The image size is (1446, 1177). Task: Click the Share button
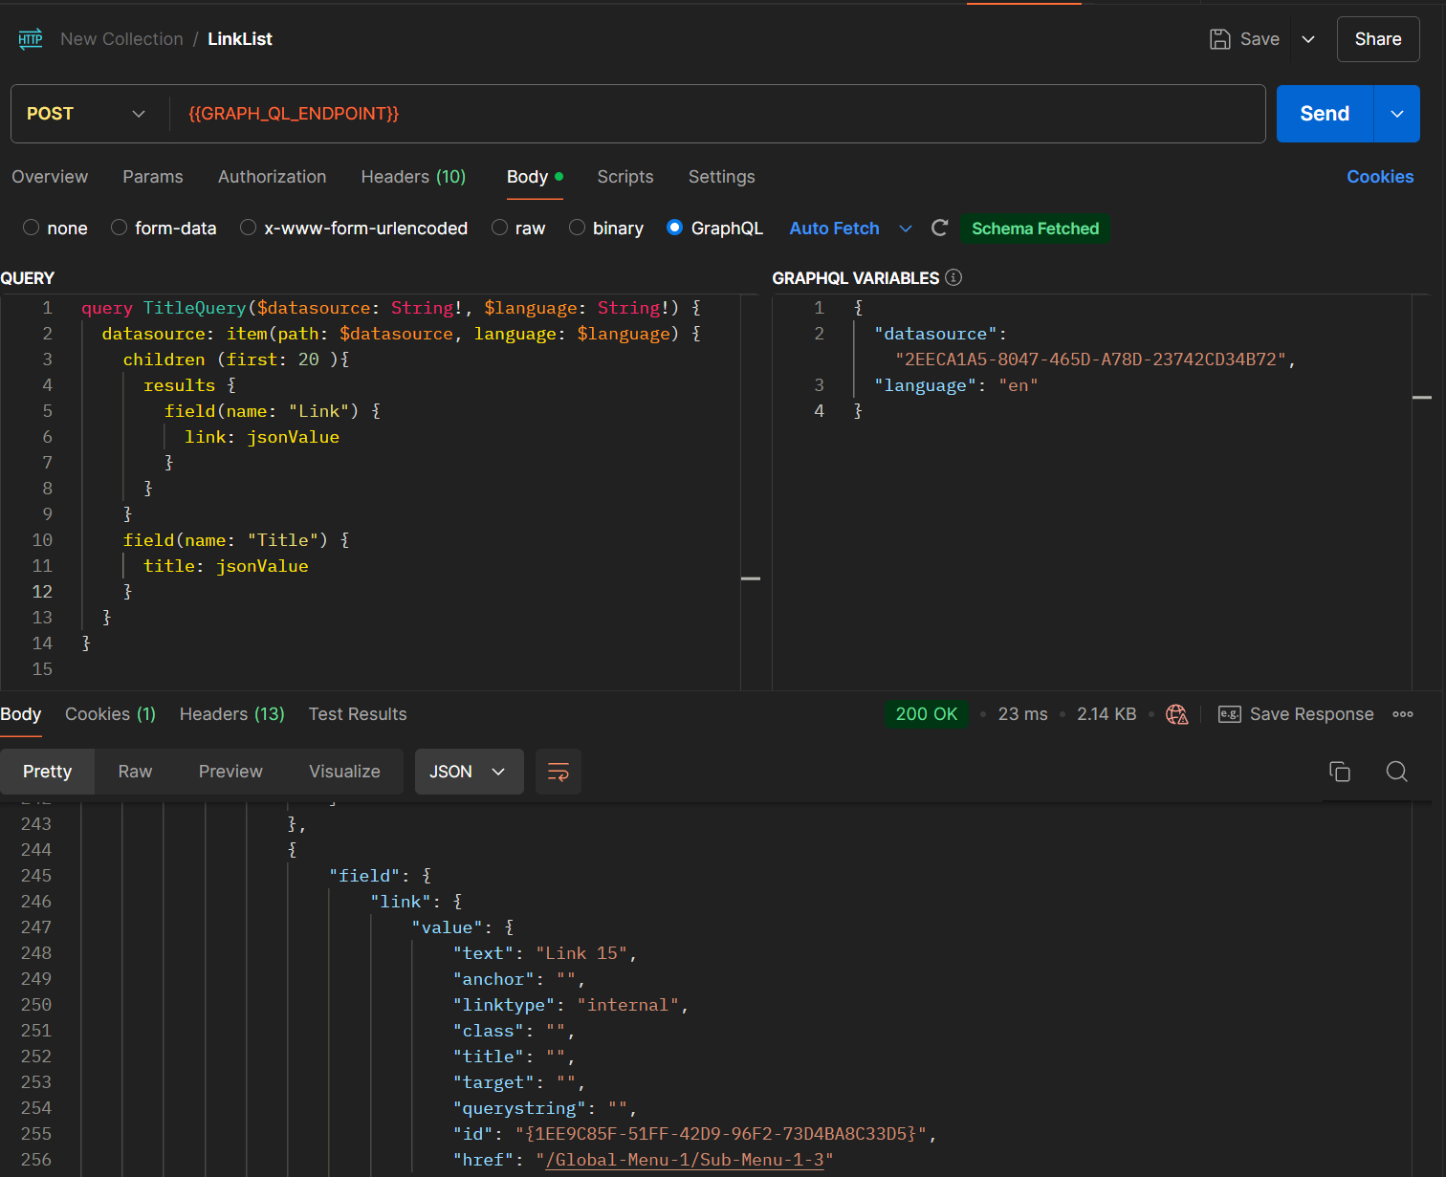1378,39
